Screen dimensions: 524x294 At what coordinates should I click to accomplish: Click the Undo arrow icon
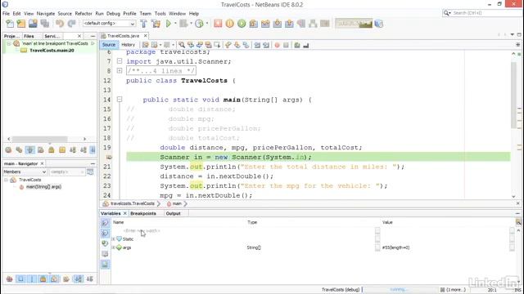(60, 24)
